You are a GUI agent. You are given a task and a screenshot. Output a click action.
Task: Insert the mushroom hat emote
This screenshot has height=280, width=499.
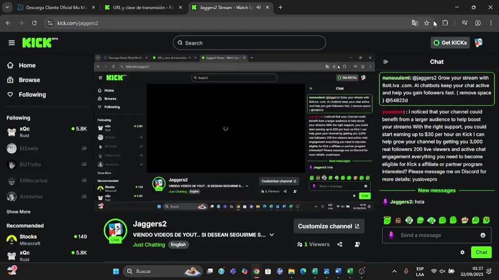point(464,220)
